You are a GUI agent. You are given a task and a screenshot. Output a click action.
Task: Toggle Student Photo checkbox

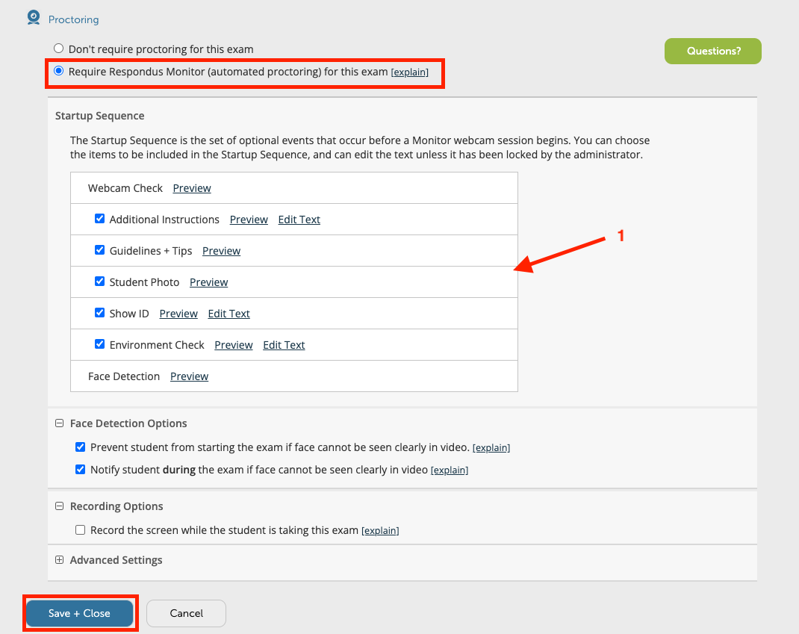click(x=100, y=282)
